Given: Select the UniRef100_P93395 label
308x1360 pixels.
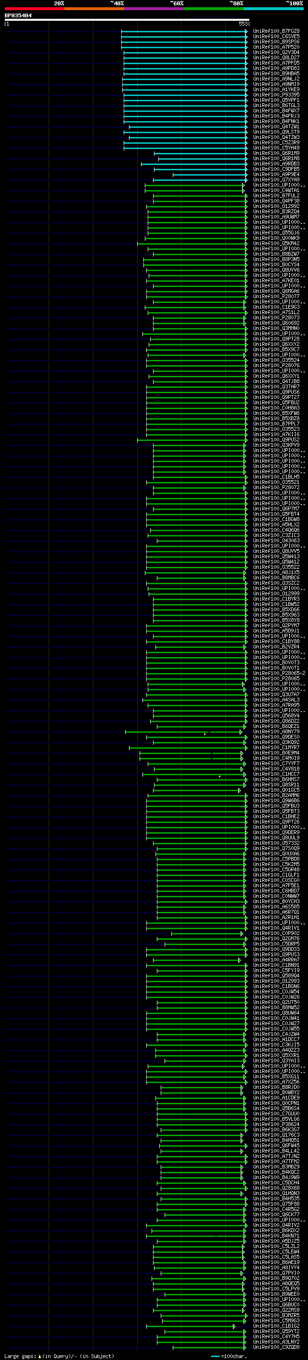Looking at the screenshot, I should click(276, 95).
